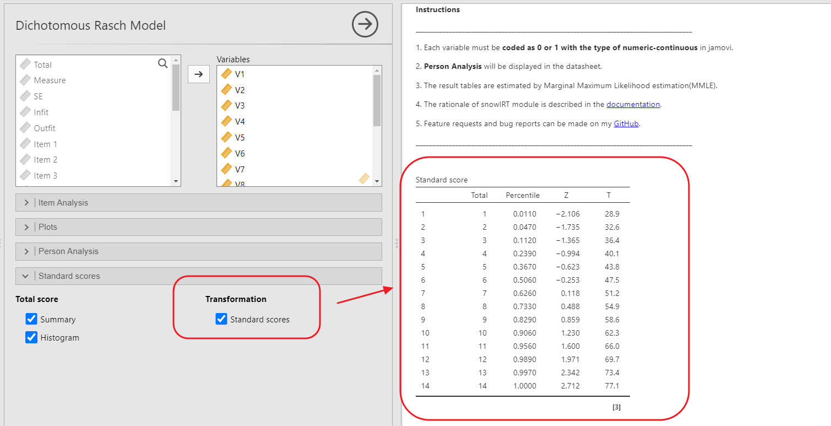831x426 pixels.
Task: Expand the Plots section
Action: tap(198, 227)
